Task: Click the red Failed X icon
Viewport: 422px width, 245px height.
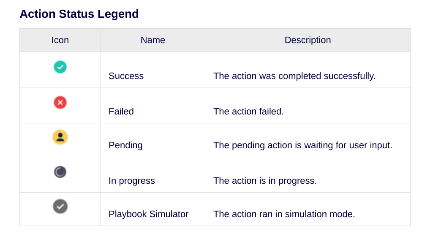Action: pyautogui.click(x=60, y=102)
